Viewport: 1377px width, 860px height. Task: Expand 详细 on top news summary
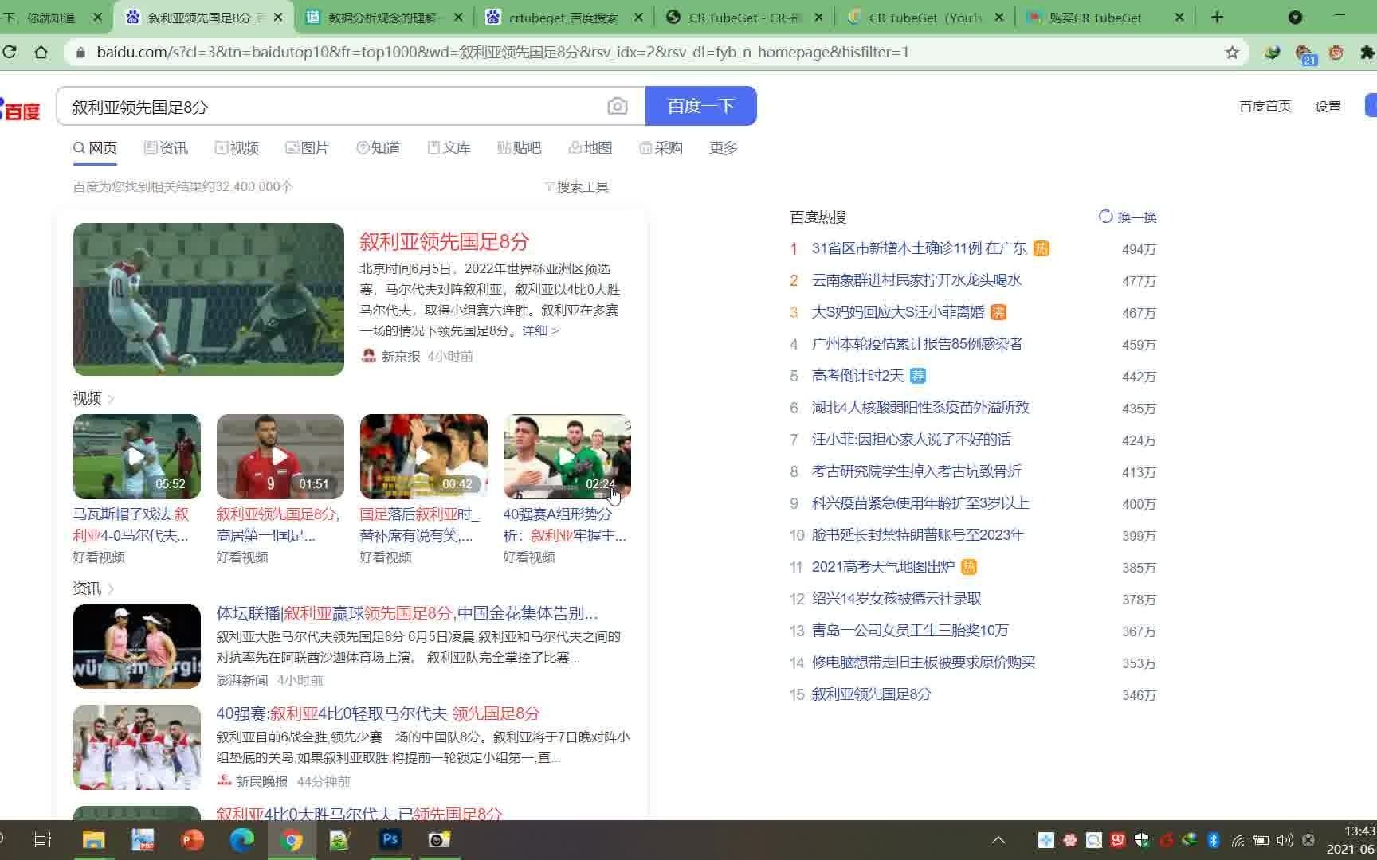point(540,330)
